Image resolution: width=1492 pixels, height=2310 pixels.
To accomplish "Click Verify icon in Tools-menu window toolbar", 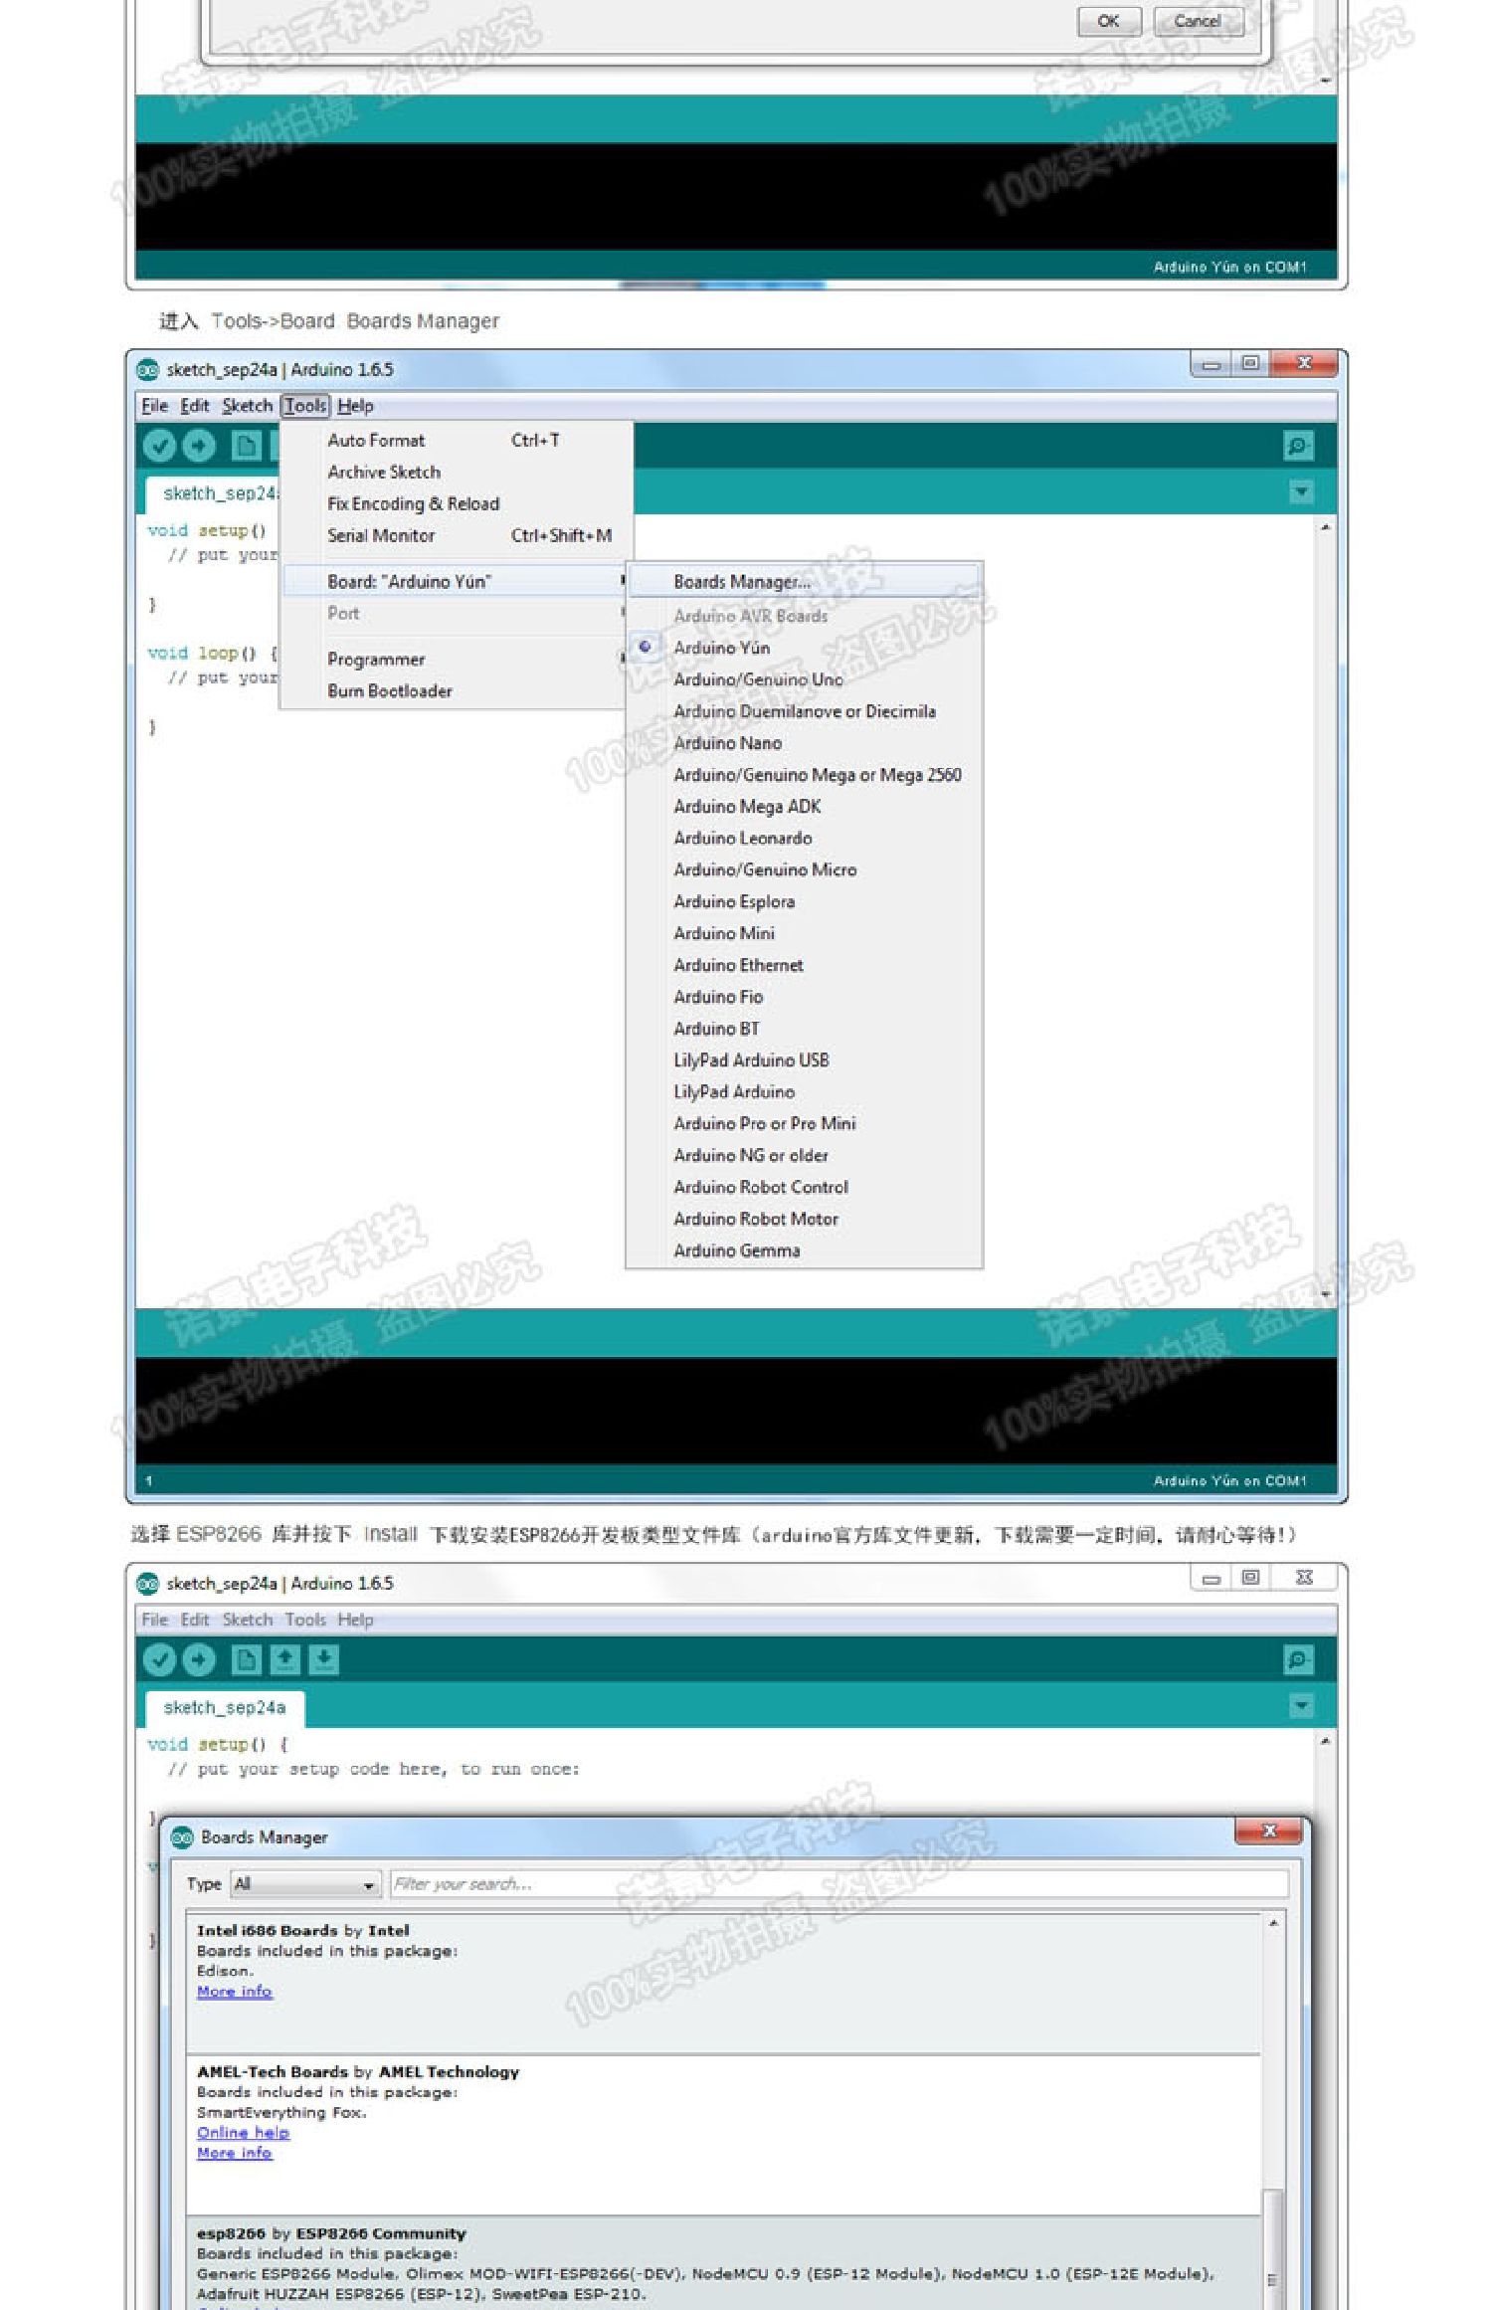I will [x=159, y=446].
